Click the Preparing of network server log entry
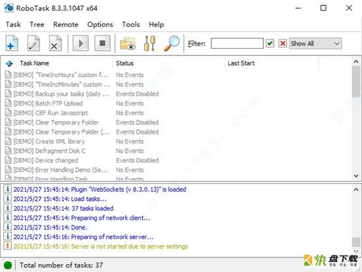362x272 pixels. click(83, 237)
